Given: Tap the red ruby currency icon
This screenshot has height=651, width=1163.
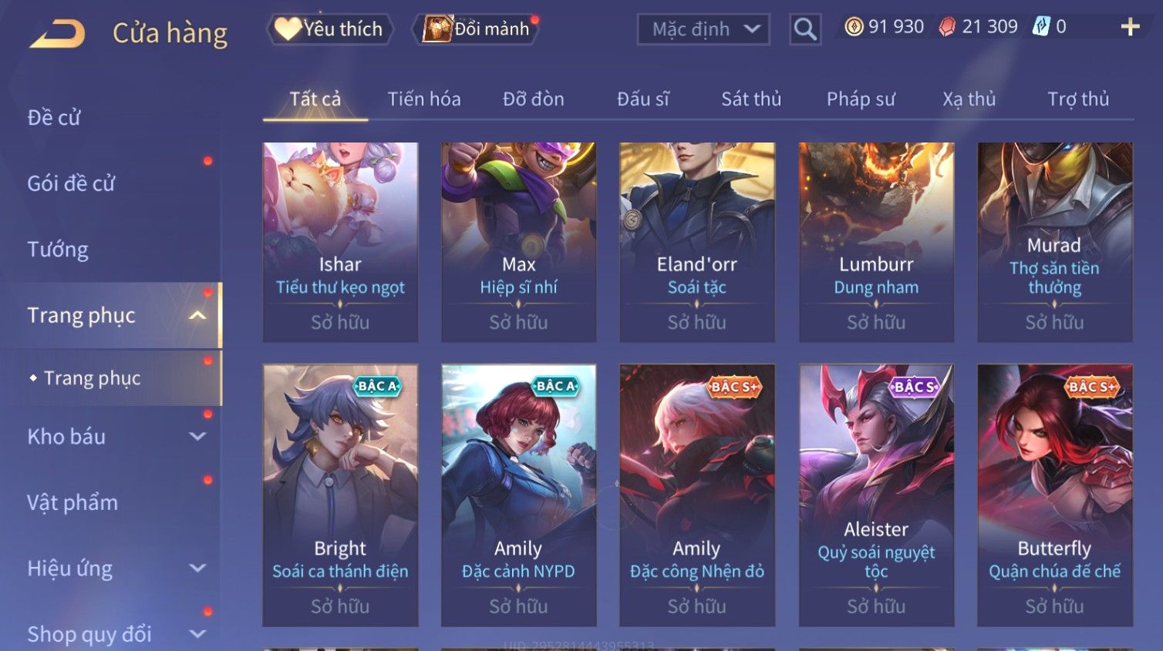Looking at the screenshot, I should coord(947,27).
